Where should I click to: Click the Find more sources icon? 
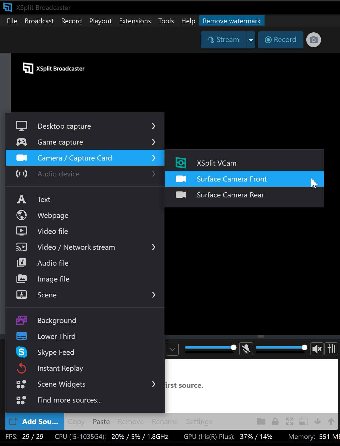coord(21,400)
